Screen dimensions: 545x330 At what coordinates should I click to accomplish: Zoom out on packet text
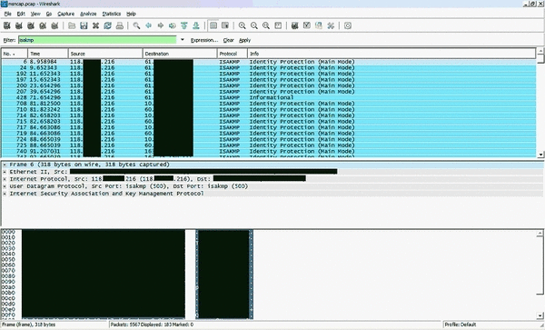pos(254,25)
